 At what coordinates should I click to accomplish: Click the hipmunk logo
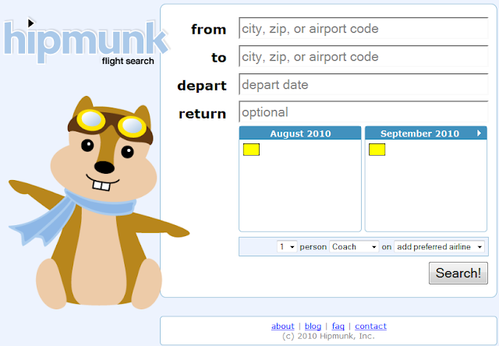tap(86, 41)
